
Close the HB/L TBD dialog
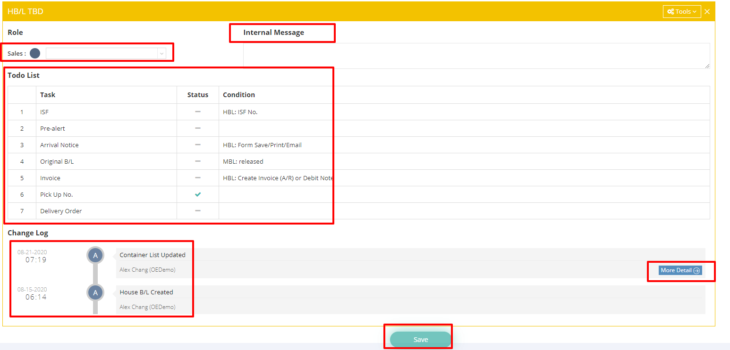pyautogui.click(x=707, y=11)
